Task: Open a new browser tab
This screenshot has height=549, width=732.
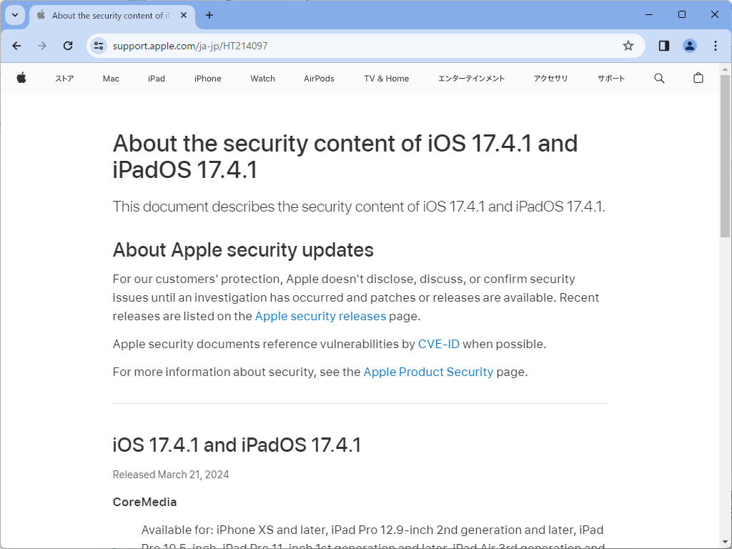Action: point(209,15)
